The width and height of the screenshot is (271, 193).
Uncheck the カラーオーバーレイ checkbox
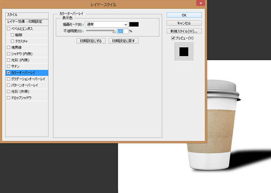[x=8, y=73]
